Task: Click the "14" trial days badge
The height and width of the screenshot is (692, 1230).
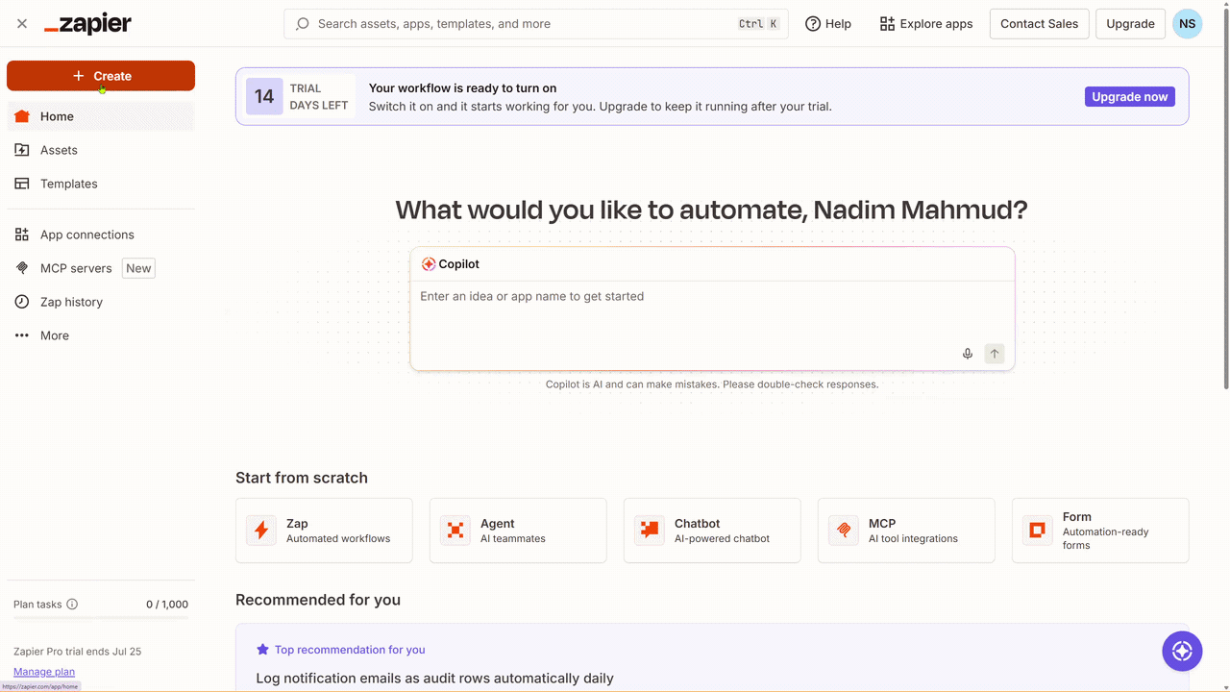Action: [x=264, y=96]
